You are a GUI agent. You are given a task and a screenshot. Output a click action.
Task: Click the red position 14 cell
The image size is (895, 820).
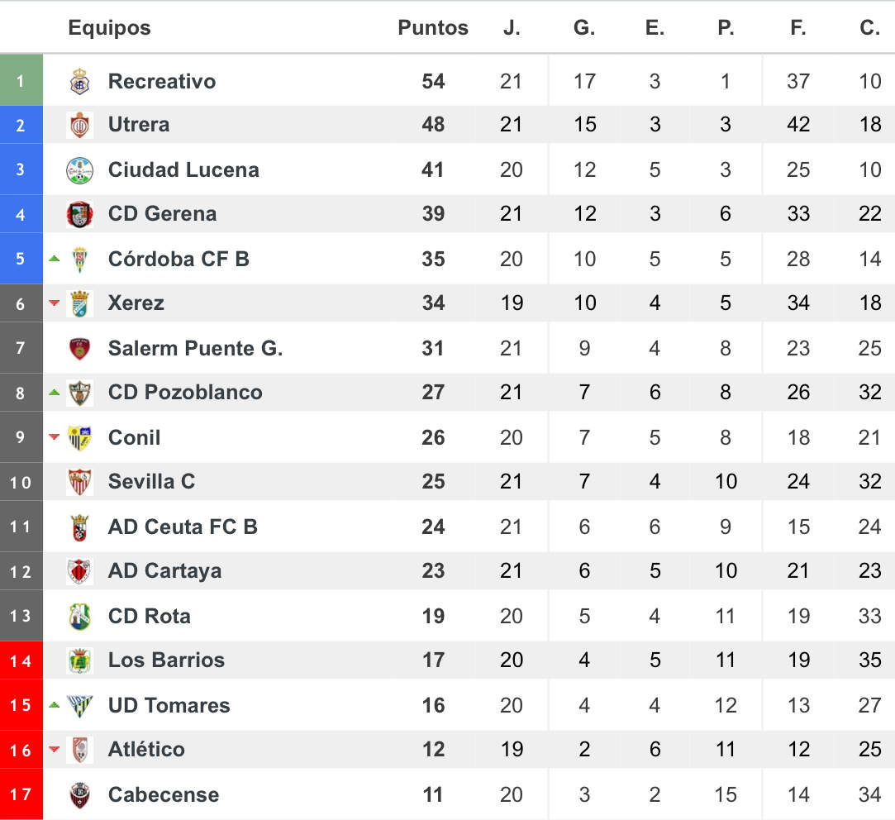coord(21,660)
